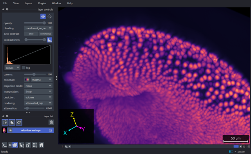Open the Layers menu
The width and height of the screenshot is (251, 154).
(x=28, y=3)
